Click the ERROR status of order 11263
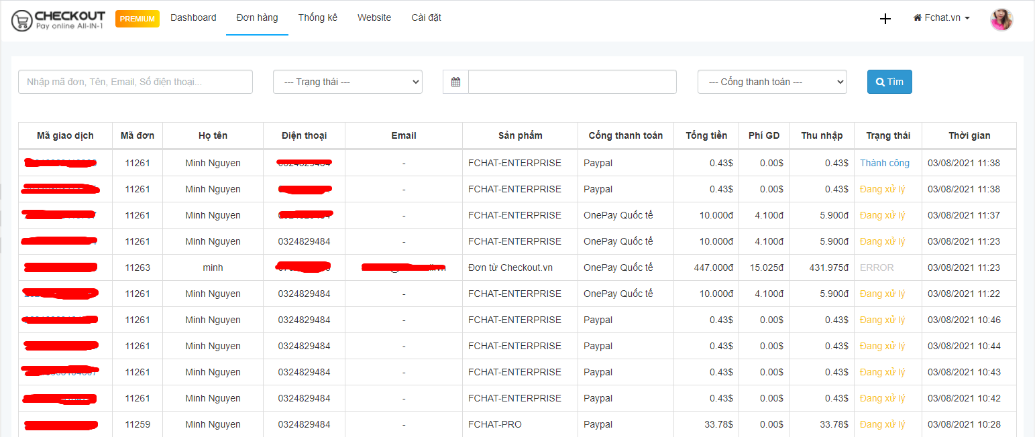1035x437 pixels. click(877, 267)
